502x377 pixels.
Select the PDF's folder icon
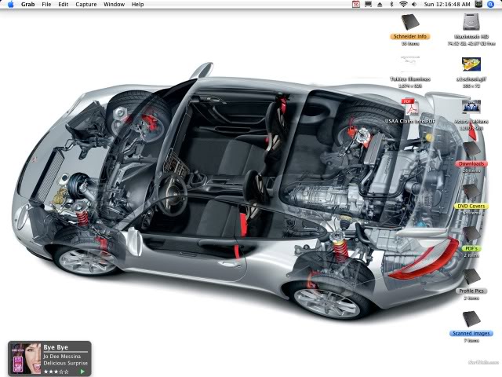click(472, 234)
